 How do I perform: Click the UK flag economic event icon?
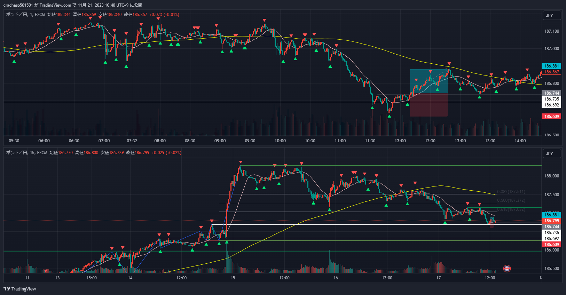point(507,268)
